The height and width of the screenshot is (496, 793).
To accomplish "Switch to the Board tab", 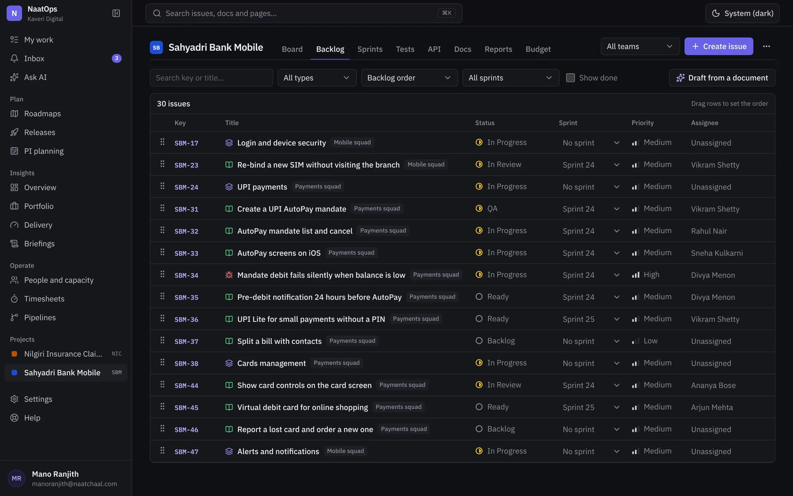I will click(292, 49).
